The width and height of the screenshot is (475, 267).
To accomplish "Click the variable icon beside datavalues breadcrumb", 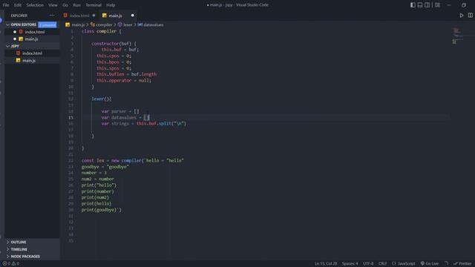I will (140, 24).
